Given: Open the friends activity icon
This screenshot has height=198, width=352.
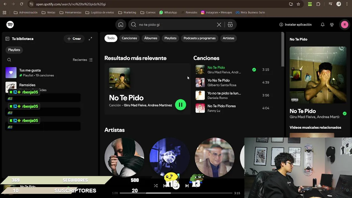Looking at the screenshot, I should [332, 25].
